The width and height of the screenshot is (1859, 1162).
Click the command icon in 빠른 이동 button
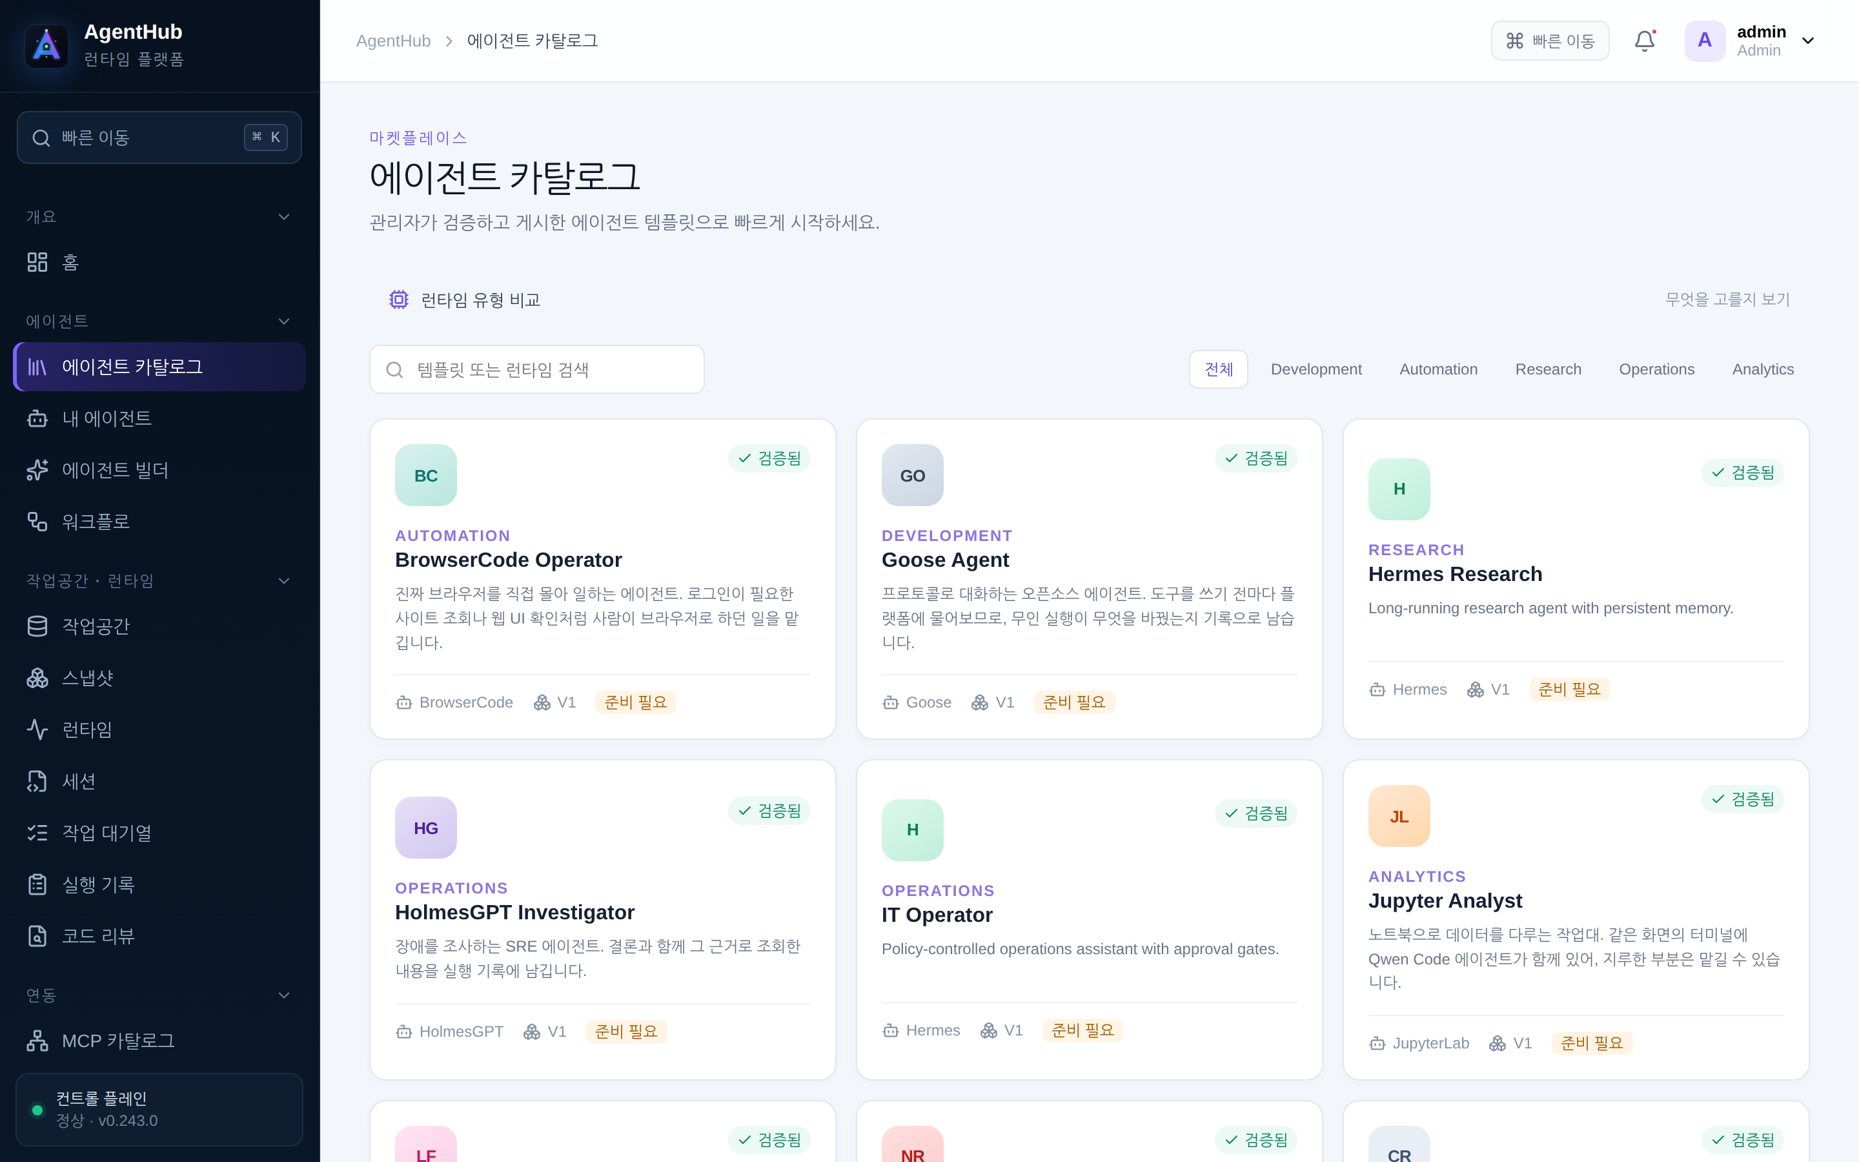point(1514,41)
